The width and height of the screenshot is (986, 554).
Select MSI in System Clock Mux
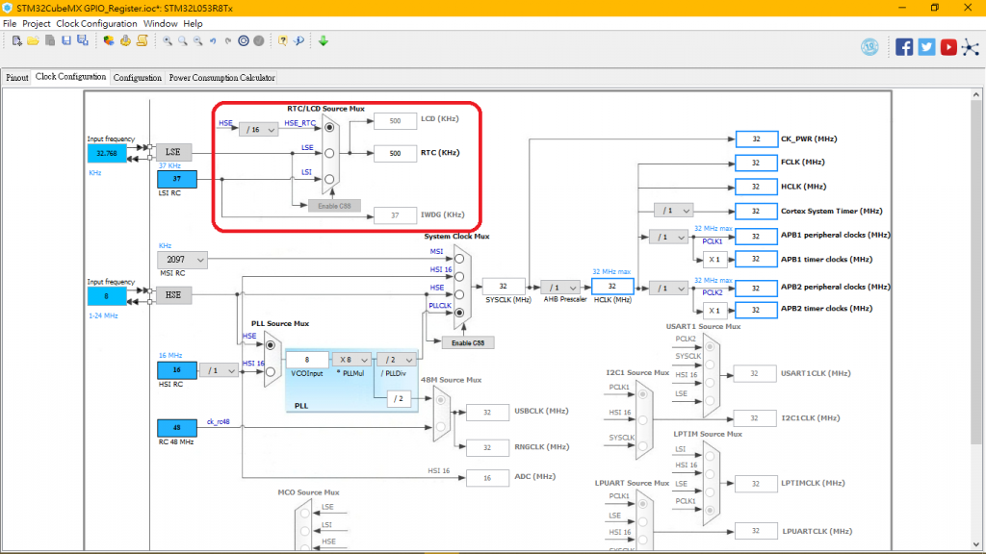(x=459, y=259)
